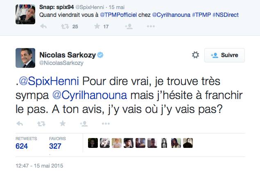The height and width of the screenshot is (175, 260).
Task: Favorite Sarkozy's tweet with the star
Action: tap(63, 123)
